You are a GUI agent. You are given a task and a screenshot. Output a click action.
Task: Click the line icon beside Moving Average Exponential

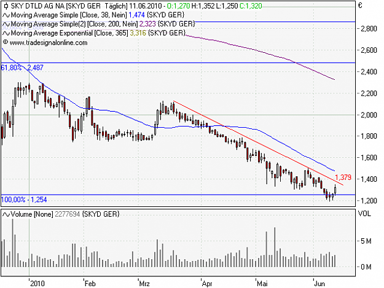point(6,33)
